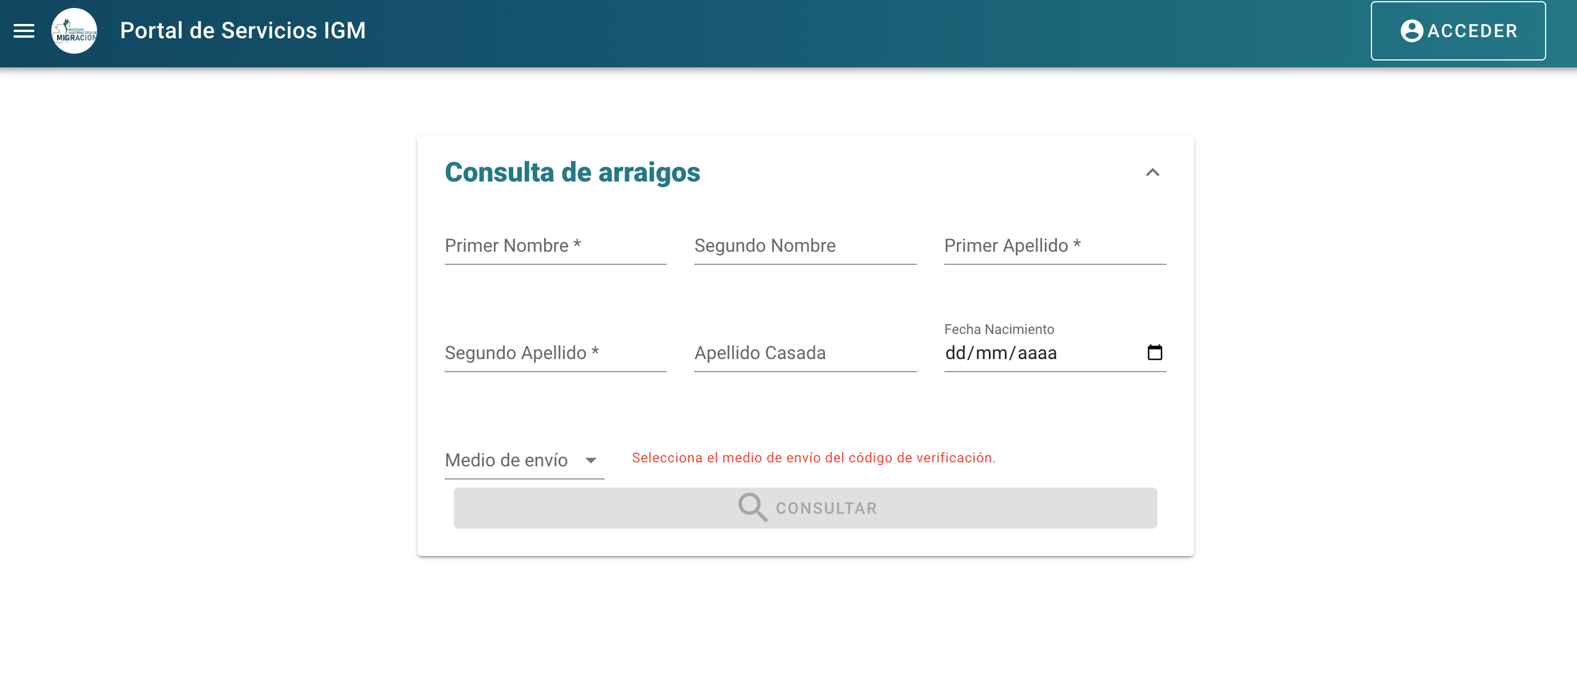Open the calendar date picker icon
Screen dimensions: 1577x685
[x=1154, y=353]
